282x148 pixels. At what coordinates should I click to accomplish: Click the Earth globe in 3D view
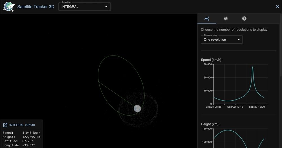tap(137, 109)
